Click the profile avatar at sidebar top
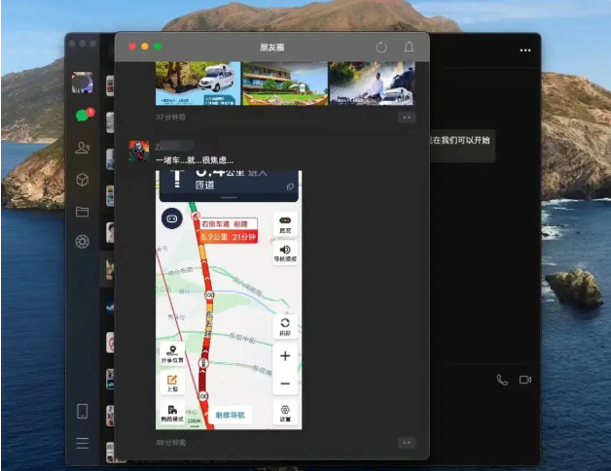This screenshot has height=471, width=611. [83, 83]
